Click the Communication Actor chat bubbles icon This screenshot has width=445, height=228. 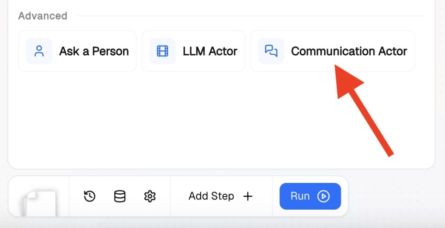pos(271,51)
